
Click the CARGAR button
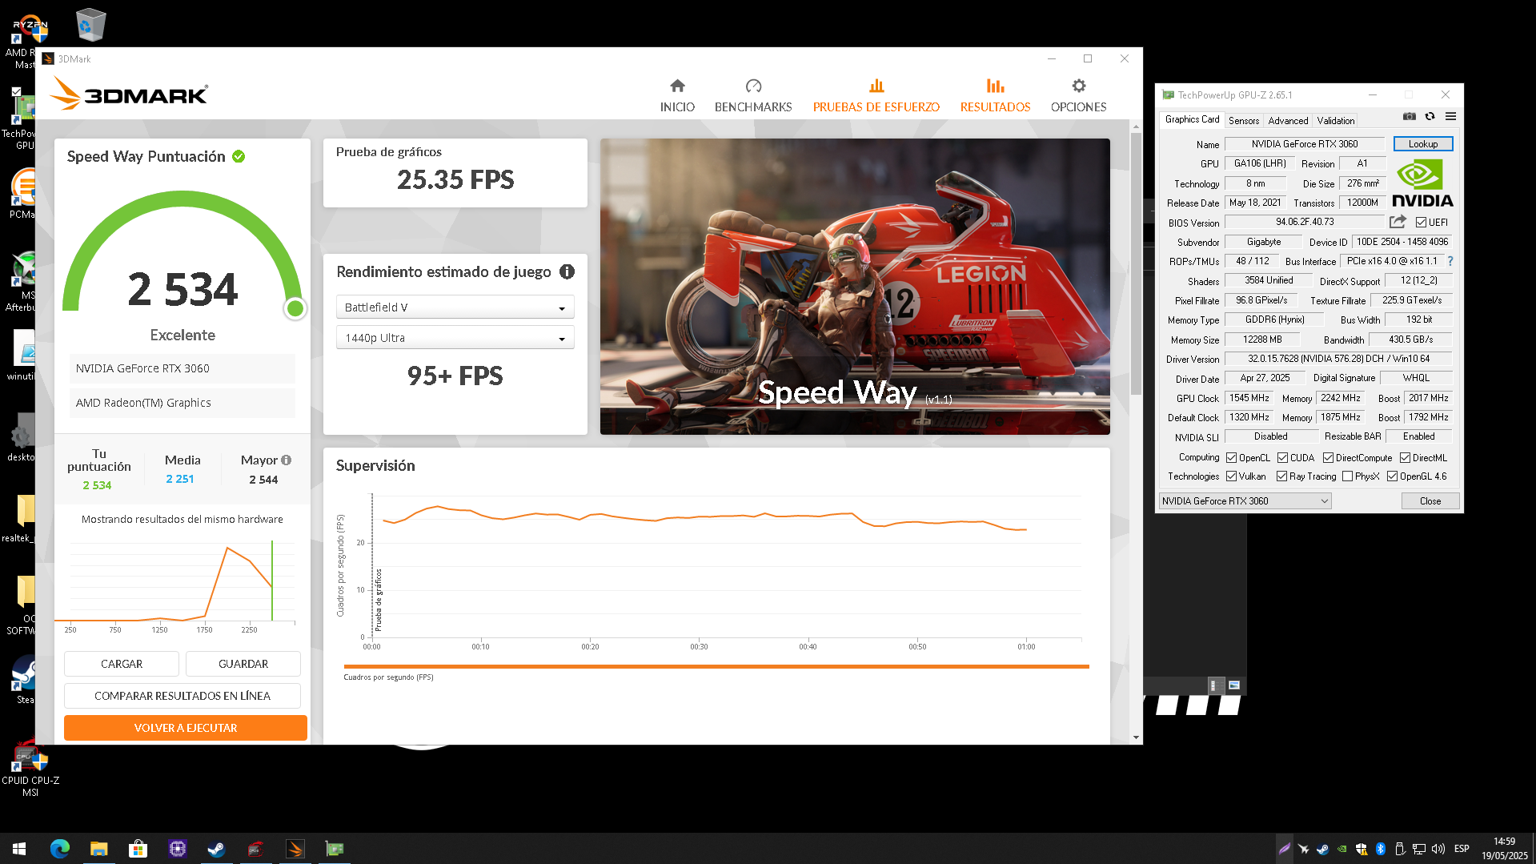tap(122, 664)
